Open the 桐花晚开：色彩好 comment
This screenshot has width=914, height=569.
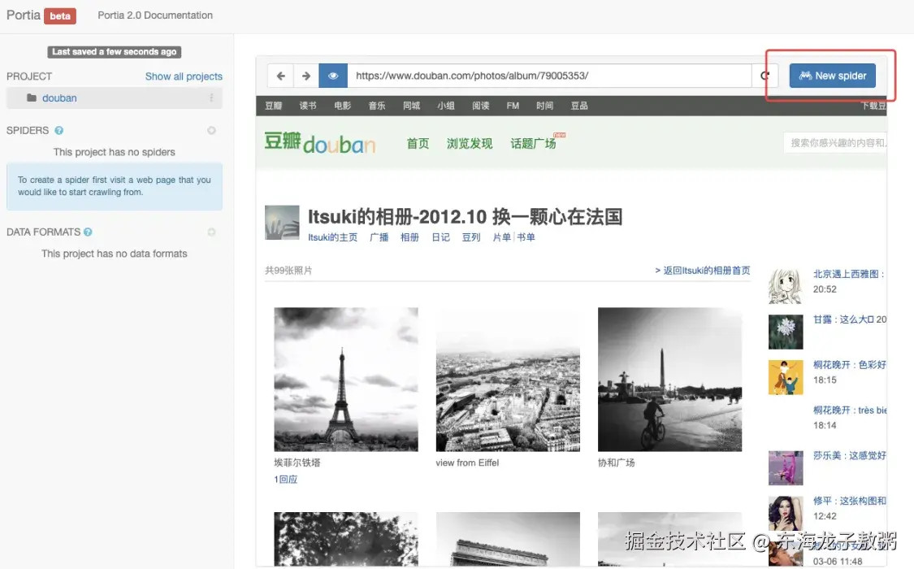point(849,365)
